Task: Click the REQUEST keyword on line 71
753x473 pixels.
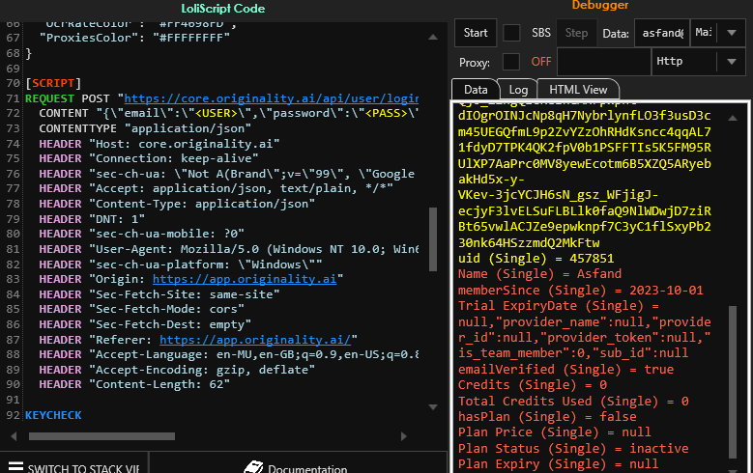Action: pyautogui.click(x=49, y=98)
